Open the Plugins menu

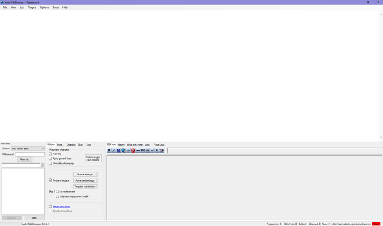(x=32, y=7)
